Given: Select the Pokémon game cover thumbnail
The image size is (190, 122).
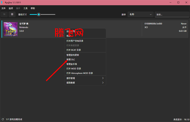Looking at the screenshot, I should [x=11, y=29].
